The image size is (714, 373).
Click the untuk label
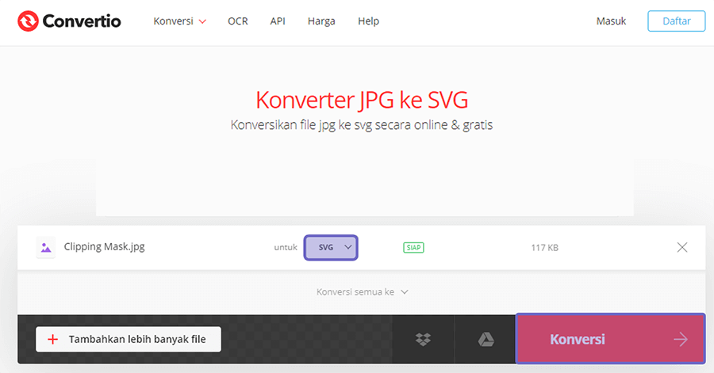286,248
